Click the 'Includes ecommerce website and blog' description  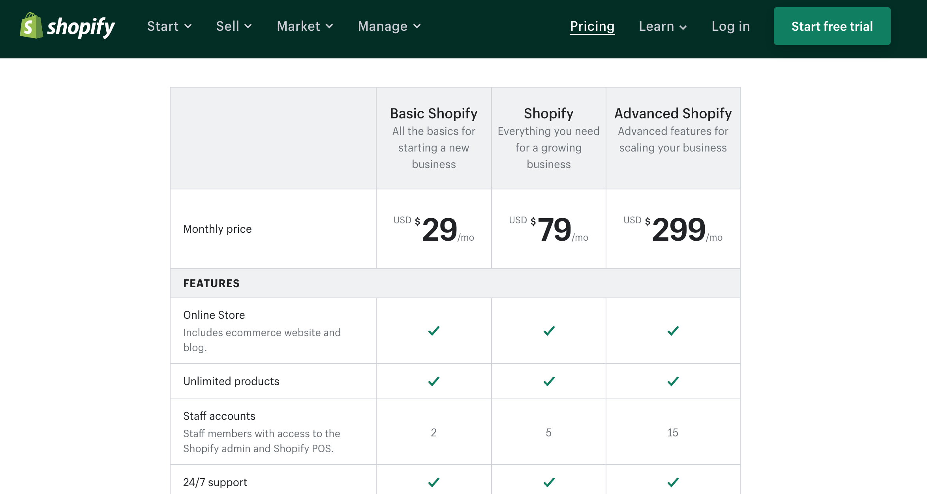[x=262, y=340]
